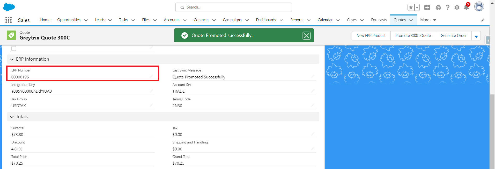
Task: Click the page vertical scrollbar thumb
Action: point(492,132)
